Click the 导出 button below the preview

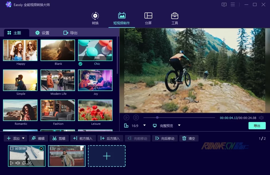[257, 126]
